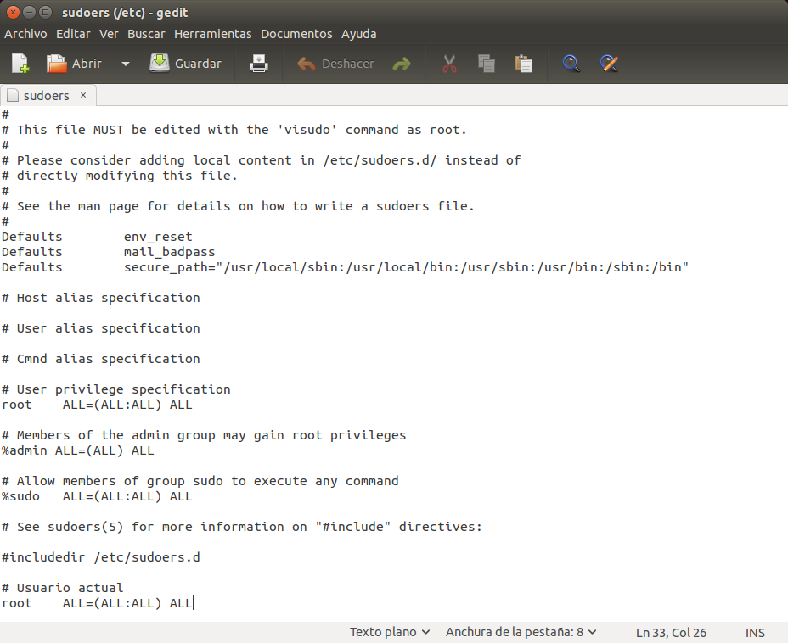Click the Find and Replace icon
Image resolution: width=788 pixels, height=643 pixels.
click(x=608, y=64)
